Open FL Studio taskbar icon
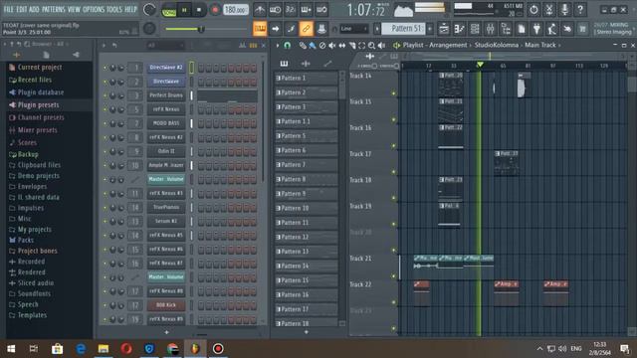This screenshot has height=358, width=637. (x=195, y=349)
